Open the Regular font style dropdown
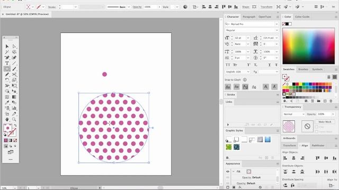 (276, 30)
